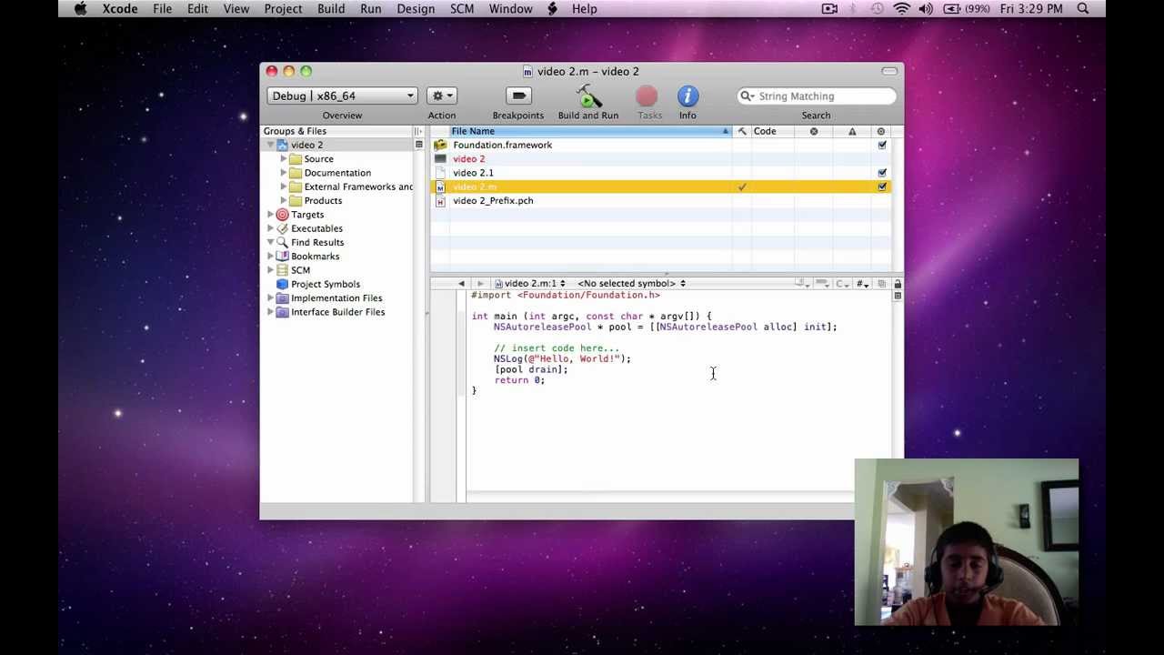Select the Executables icon
The width and height of the screenshot is (1164, 655).
282,228
